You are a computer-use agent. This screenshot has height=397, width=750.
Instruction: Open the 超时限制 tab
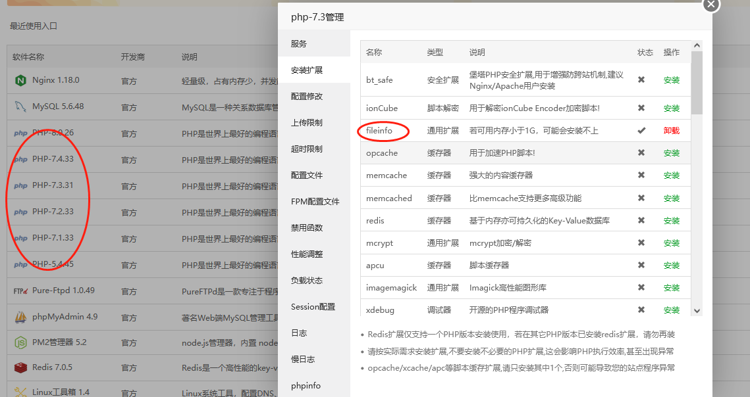314,149
